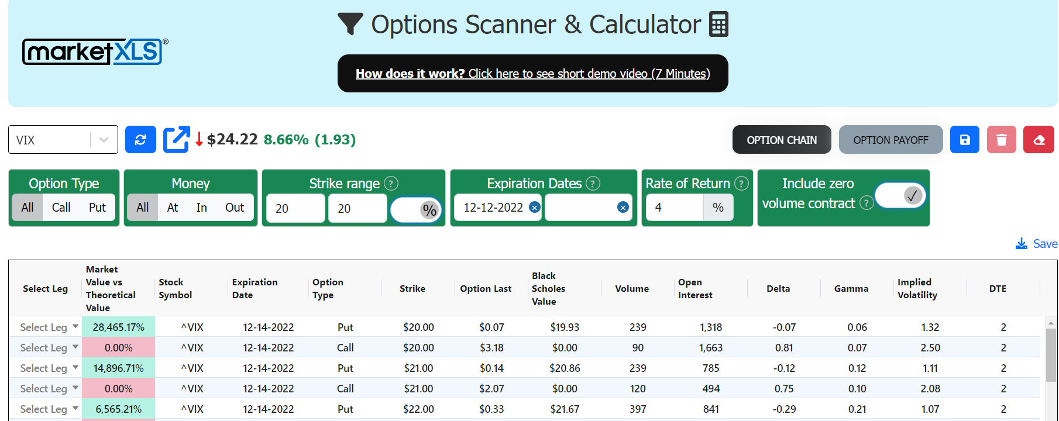The image size is (1059, 421).
Task: Click the OPTION PAYOFF button
Action: pos(890,140)
